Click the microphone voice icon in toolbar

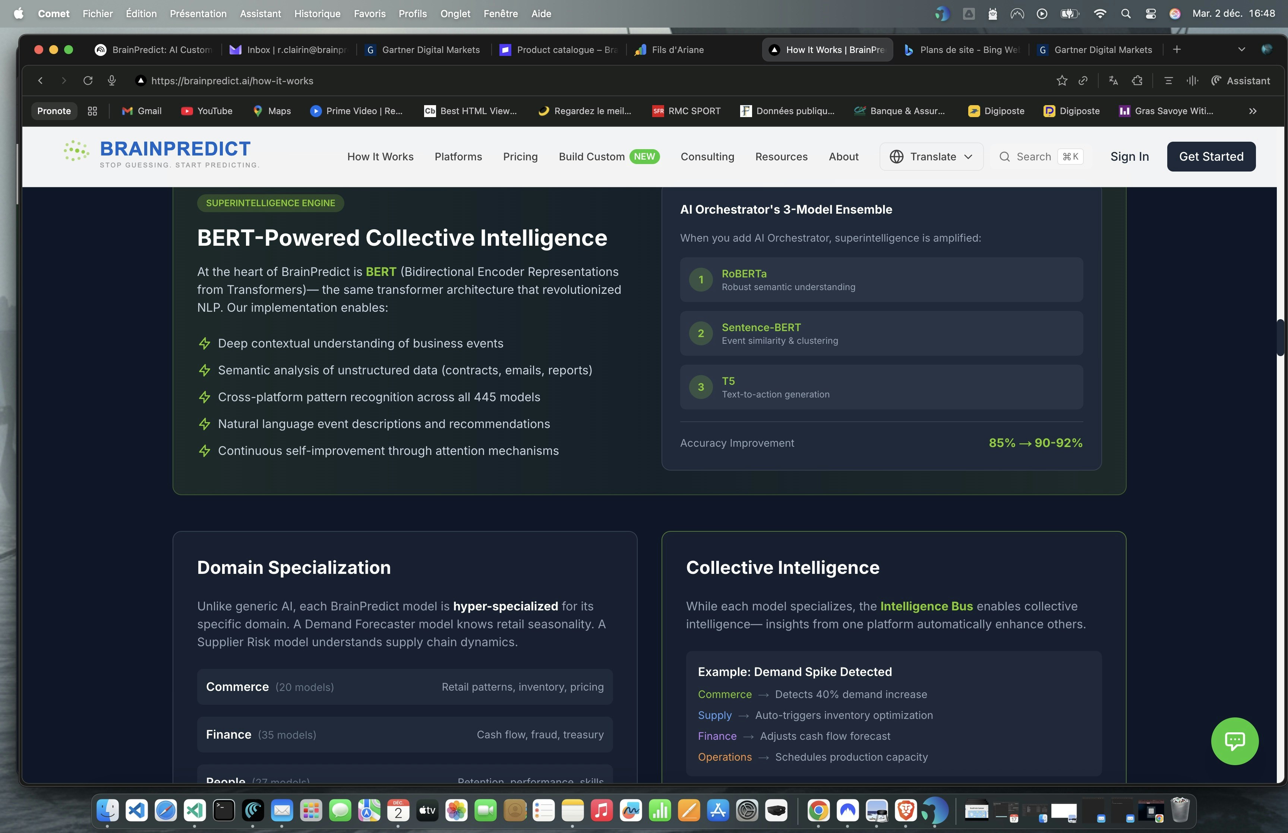[x=112, y=81]
